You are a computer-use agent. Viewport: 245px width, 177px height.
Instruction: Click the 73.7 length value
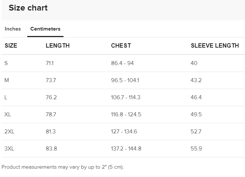pos(51,80)
